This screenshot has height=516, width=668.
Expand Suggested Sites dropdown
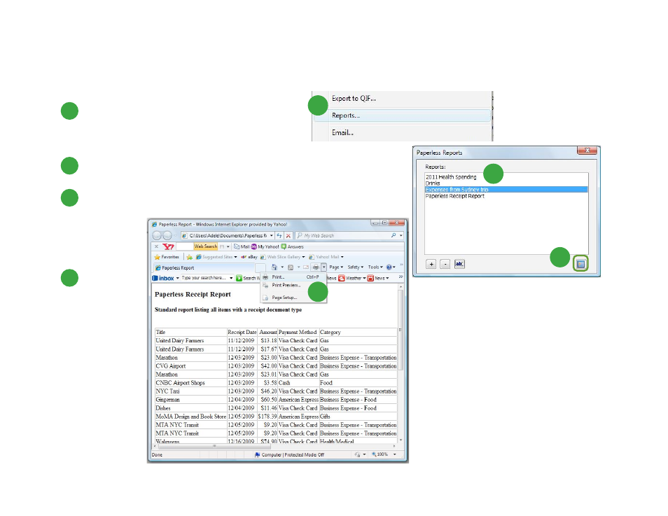tap(235, 257)
